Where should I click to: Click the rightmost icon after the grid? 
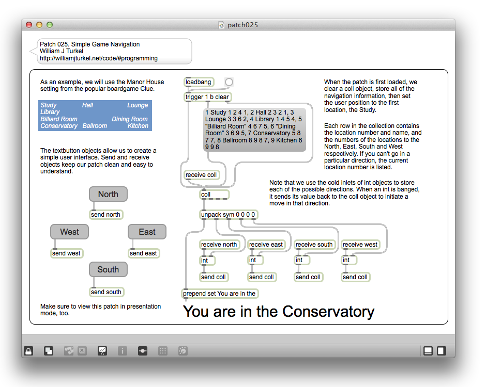(x=183, y=351)
